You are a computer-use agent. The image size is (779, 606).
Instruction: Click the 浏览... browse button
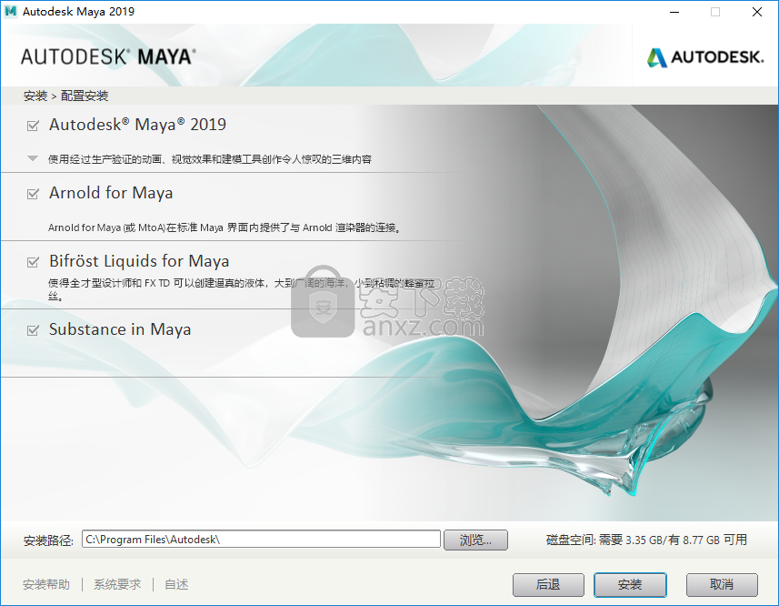(x=475, y=540)
